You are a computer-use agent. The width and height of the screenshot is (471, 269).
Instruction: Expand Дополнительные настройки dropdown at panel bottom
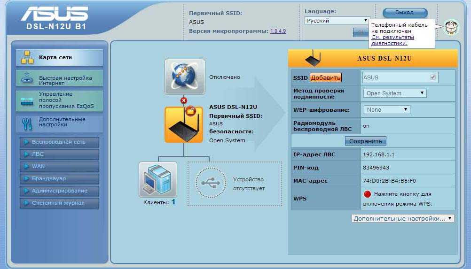click(x=403, y=218)
